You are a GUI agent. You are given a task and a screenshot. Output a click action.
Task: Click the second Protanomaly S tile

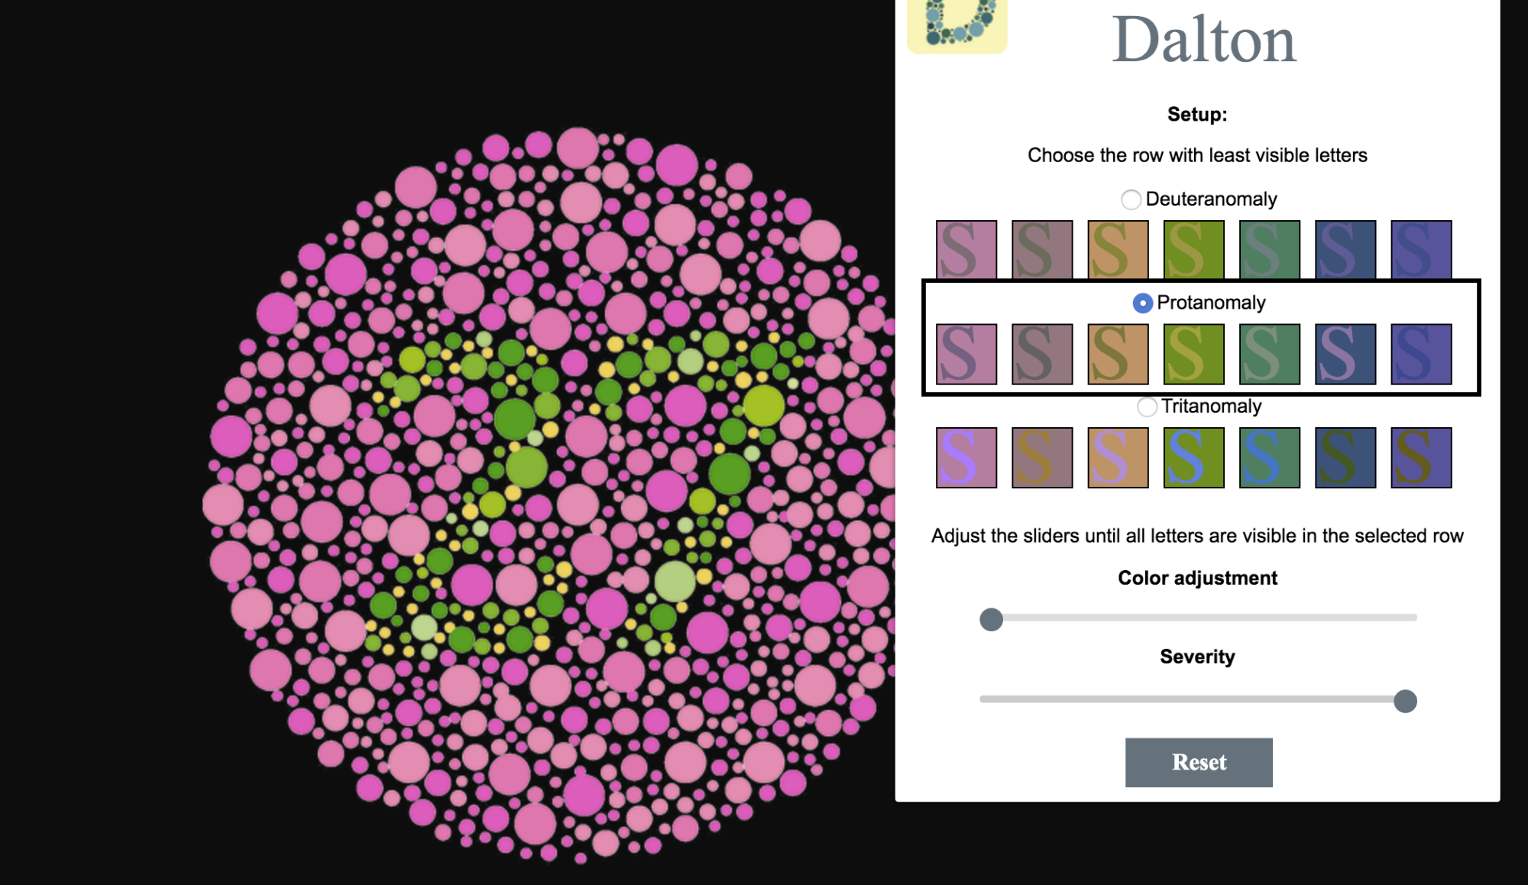tap(1043, 353)
